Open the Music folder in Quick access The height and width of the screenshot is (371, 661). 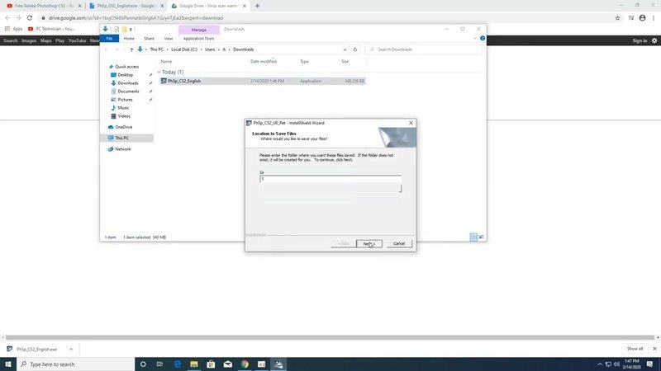click(123, 108)
